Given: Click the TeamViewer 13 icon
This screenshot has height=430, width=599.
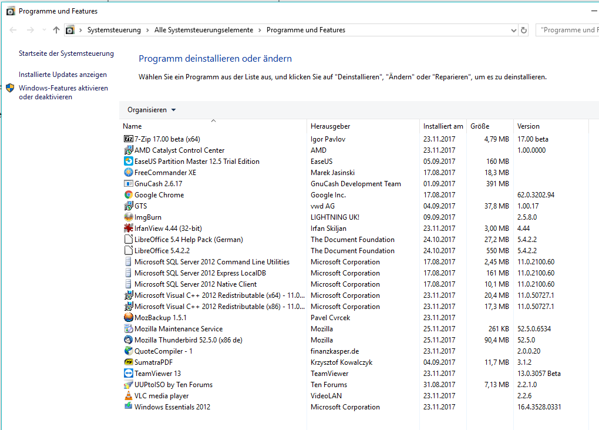Looking at the screenshot, I should click(x=129, y=373).
